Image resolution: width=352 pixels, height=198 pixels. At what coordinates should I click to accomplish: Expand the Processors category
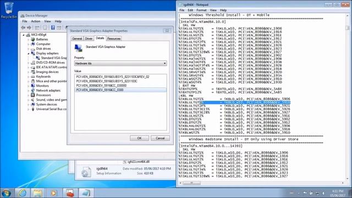point(29,95)
